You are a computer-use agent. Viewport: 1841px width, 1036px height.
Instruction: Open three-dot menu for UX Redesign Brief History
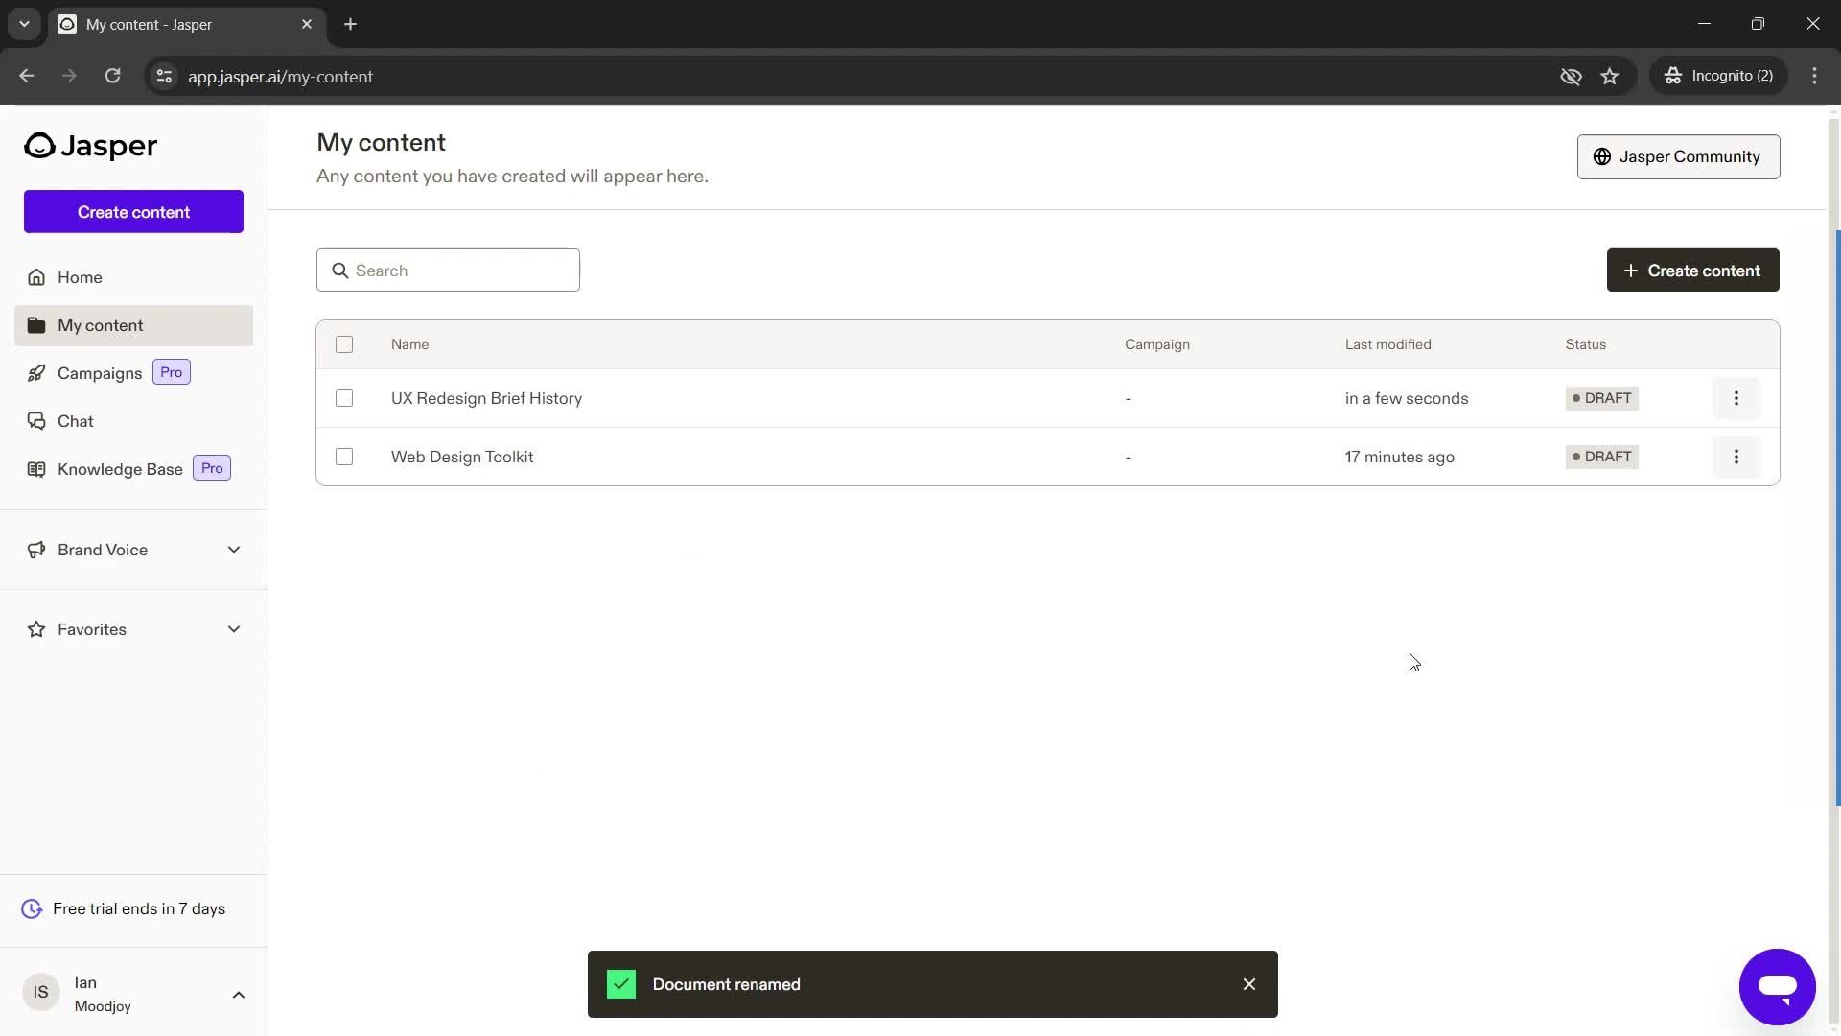click(1736, 397)
